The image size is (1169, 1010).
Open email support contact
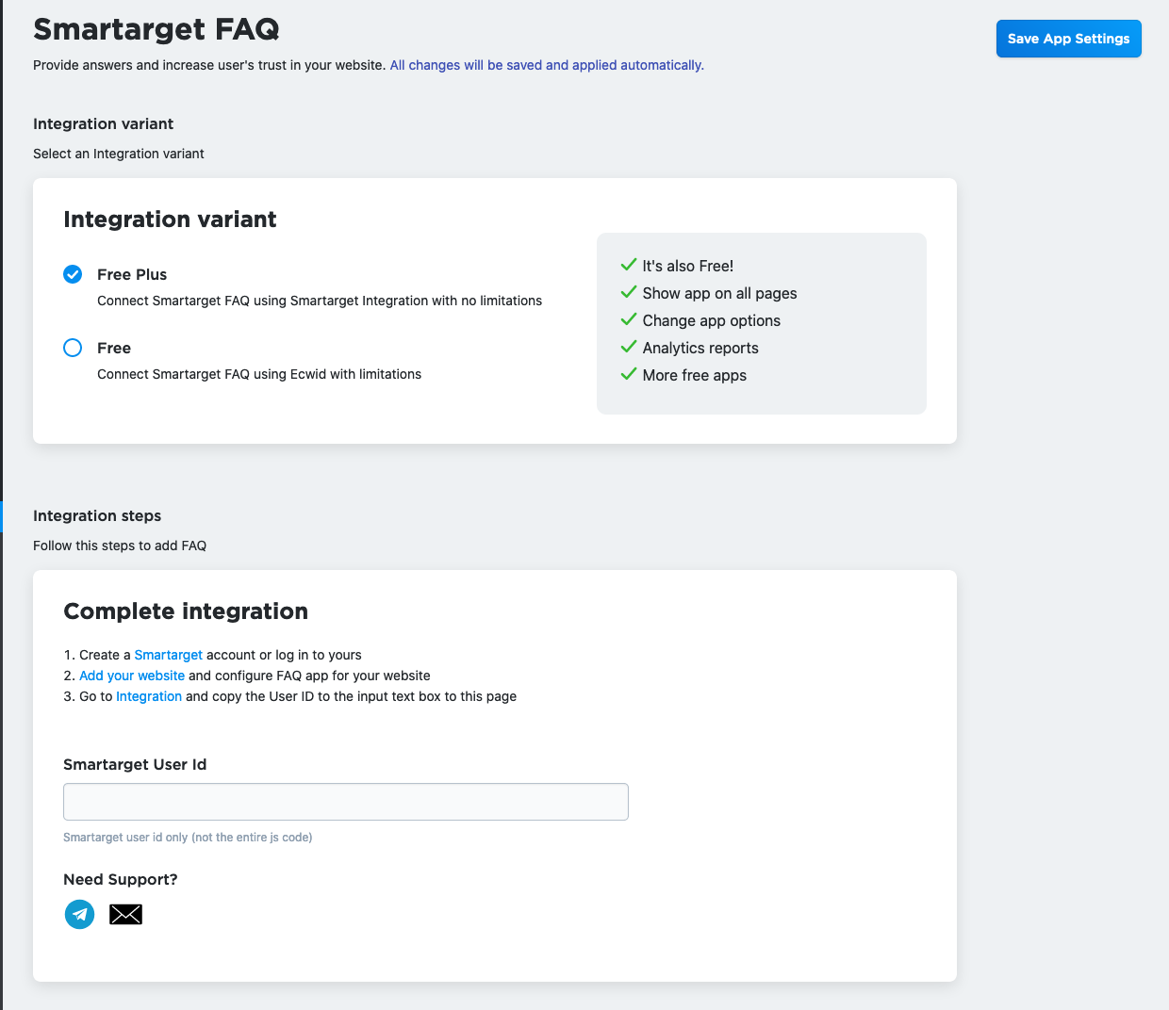(x=125, y=914)
